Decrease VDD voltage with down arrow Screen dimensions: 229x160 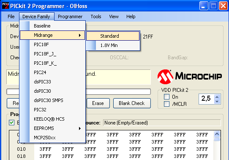point(217,101)
